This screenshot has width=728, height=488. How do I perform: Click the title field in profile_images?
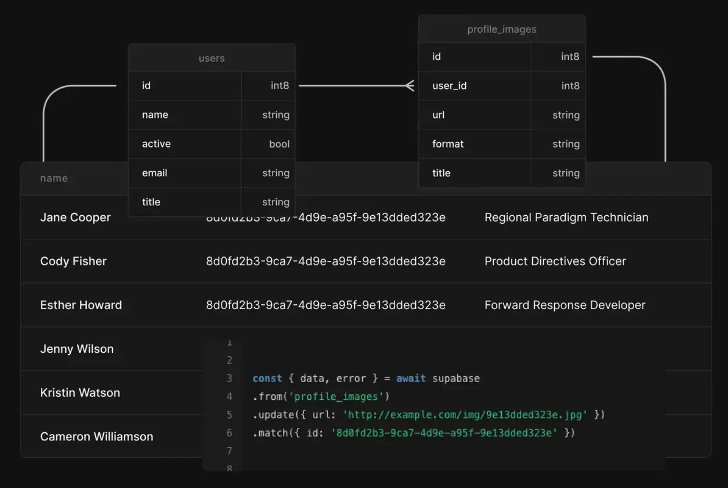[x=441, y=173]
